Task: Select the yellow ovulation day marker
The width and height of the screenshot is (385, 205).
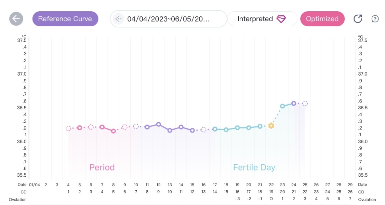Action: [271, 126]
